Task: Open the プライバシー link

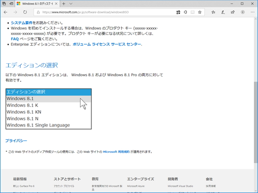Action: [x=16, y=141]
